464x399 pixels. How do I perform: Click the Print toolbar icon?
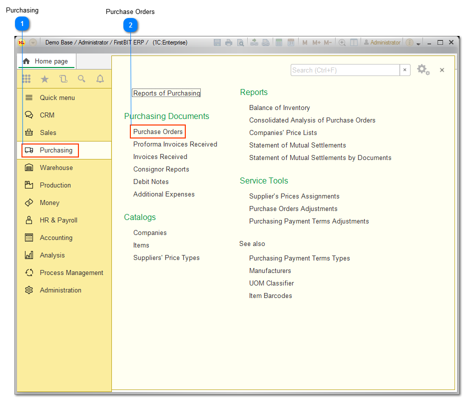[x=229, y=42]
